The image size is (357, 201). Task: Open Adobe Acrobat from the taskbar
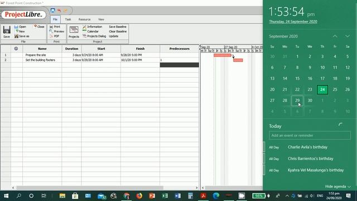click(203, 196)
